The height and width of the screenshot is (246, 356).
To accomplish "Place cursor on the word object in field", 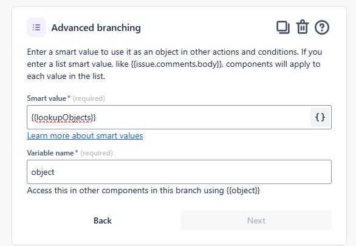I will tap(43, 173).
